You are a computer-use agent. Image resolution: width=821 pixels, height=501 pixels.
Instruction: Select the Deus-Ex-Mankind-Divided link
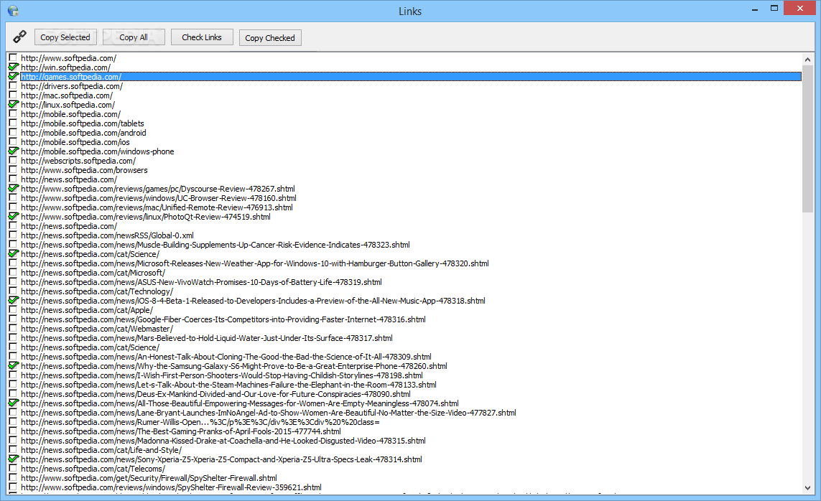coord(215,394)
